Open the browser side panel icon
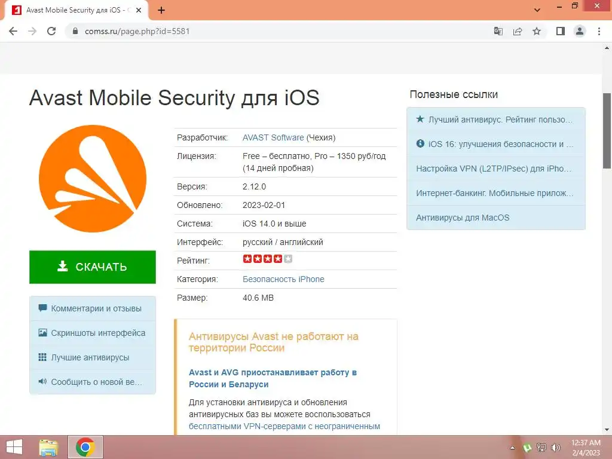Image resolution: width=612 pixels, height=459 pixels. 561,31
